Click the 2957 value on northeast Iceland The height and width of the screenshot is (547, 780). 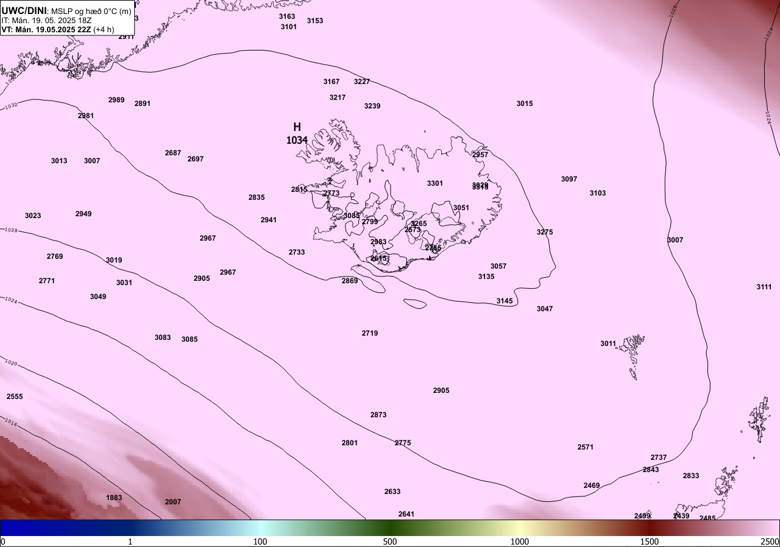click(x=480, y=155)
